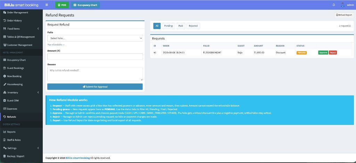Click the Backup / Export database icon
356x163 pixels.
[x=5, y=156]
